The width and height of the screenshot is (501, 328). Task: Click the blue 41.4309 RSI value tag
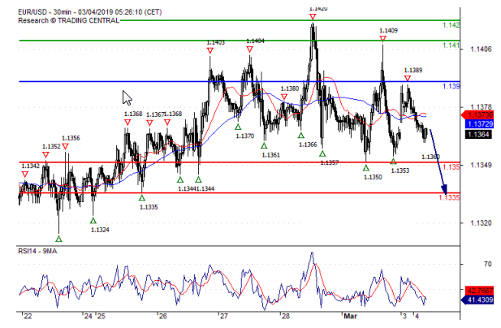(477, 300)
